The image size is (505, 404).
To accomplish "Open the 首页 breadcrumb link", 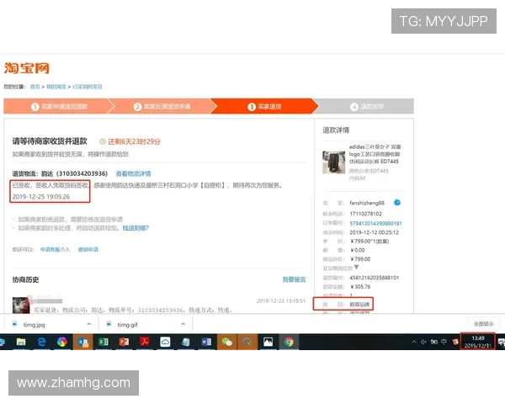I will (x=35, y=87).
